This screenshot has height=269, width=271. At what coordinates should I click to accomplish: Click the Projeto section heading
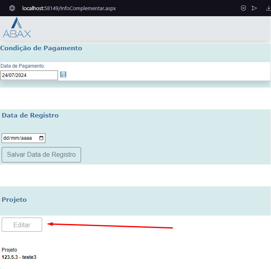pyautogui.click(x=14, y=200)
